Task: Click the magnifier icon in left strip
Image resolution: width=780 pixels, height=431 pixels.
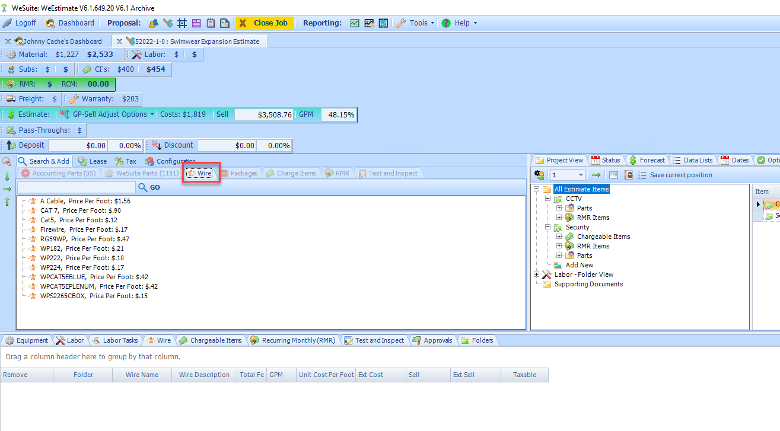Action: pyautogui.click(x=7, y=162)
